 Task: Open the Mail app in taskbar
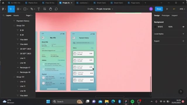point(100,101)
